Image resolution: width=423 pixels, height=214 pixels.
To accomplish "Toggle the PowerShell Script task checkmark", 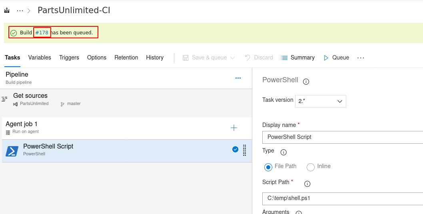I will (235, 149).
